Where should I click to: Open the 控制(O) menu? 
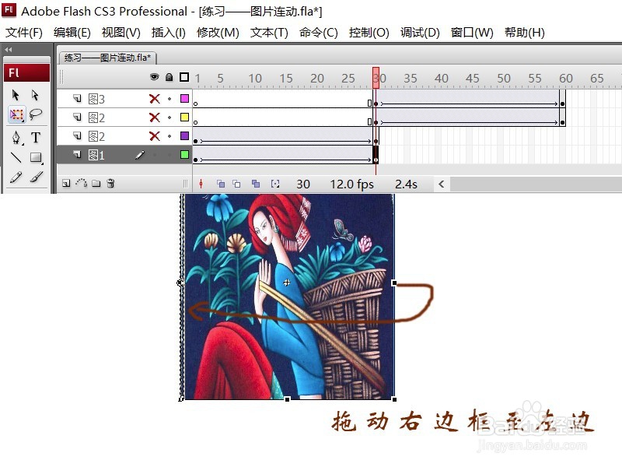click(369, 33)
